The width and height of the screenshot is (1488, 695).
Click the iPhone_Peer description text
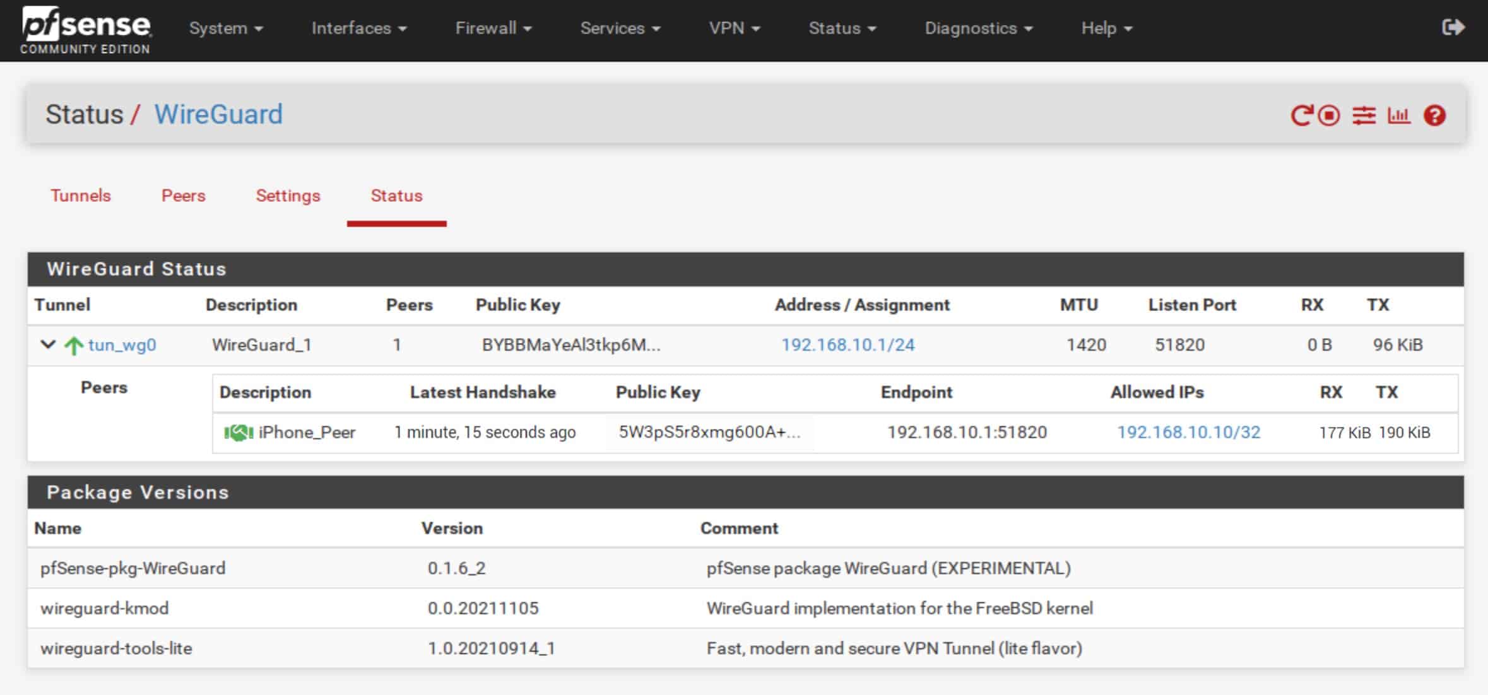[307, 432]
